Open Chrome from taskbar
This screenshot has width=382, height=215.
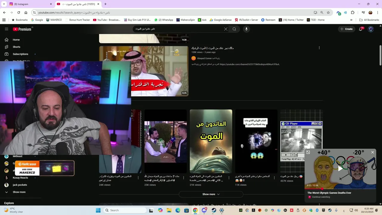tap(195, 210)
